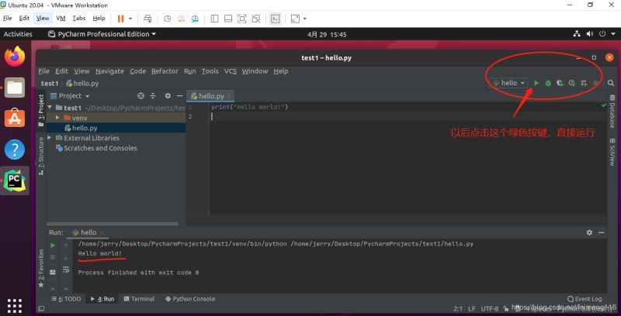The image size is (621, 316).
Task: Open Files from the Ubuntu dock
Action: (15, 87)
